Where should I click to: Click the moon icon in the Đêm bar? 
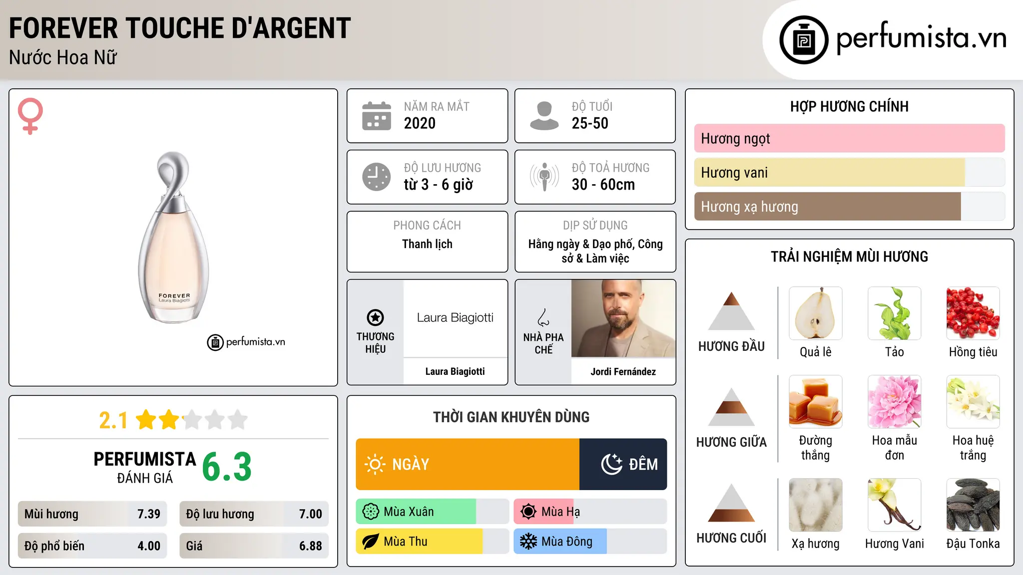tap(611, 464)
